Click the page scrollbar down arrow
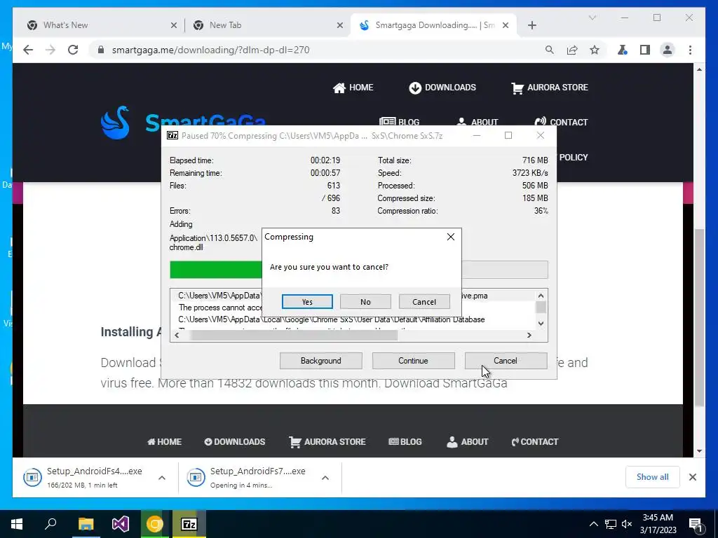The width and height of the screenshot is (718, 538). [699, 451]
